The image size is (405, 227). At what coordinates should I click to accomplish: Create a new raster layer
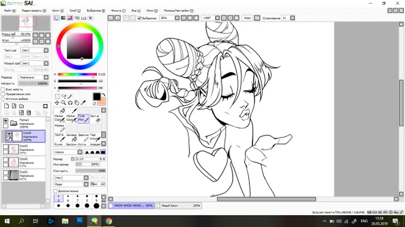tap(7, 106)
